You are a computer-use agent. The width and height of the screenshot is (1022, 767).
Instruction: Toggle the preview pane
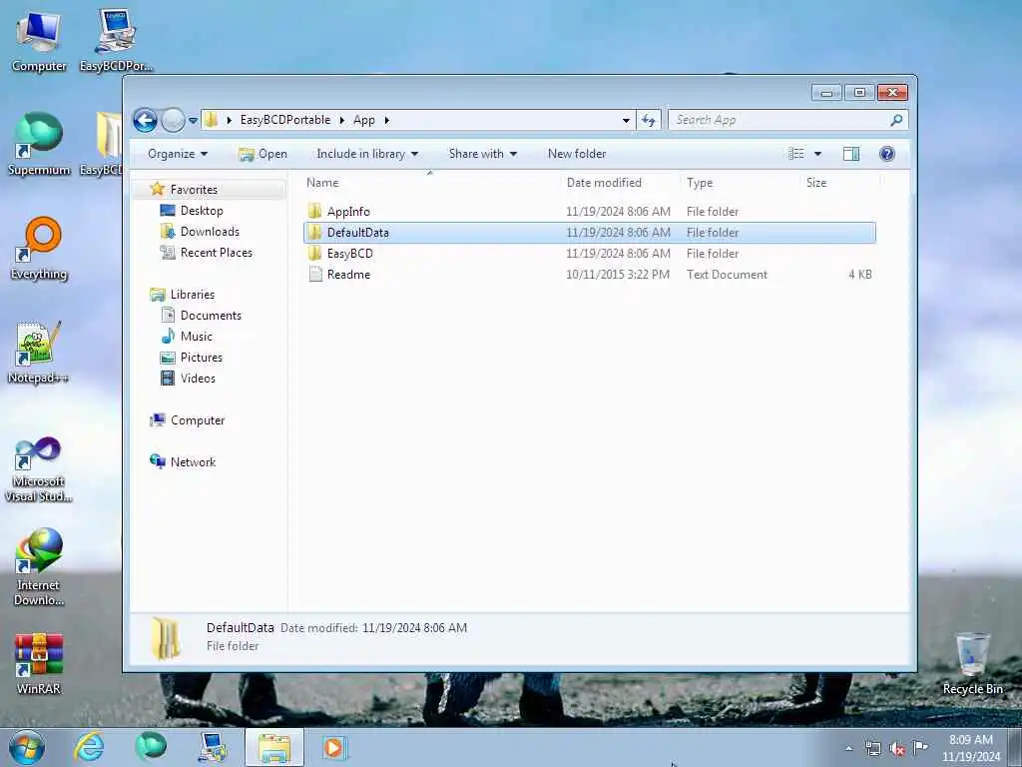851,154
